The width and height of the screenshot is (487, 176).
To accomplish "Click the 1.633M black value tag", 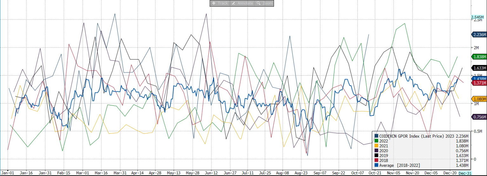I will (479, 68).
